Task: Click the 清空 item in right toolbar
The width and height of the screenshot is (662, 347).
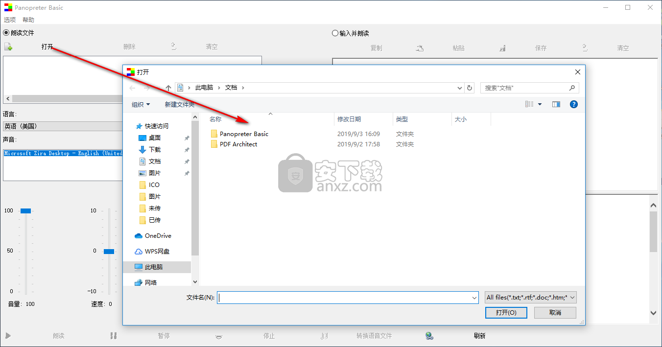Action: pos(623,48)
